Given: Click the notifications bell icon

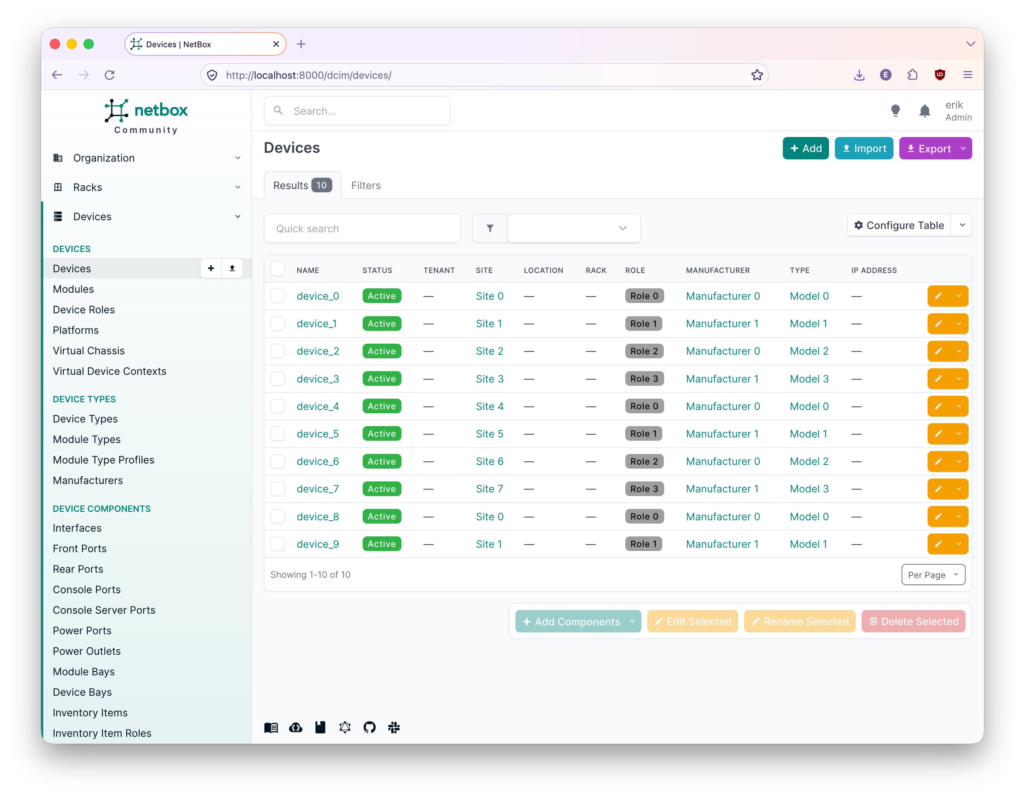Looking at the screenshot, I should (x=924, y=111).
